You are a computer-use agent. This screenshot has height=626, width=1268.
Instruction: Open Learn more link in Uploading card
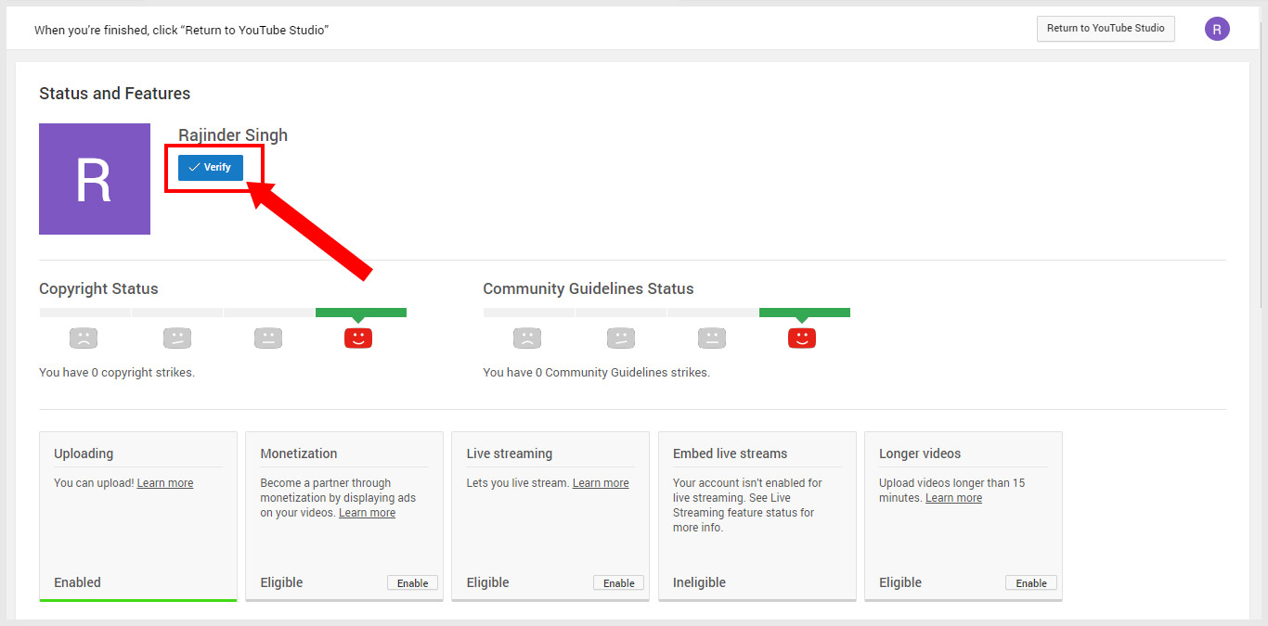165,483
